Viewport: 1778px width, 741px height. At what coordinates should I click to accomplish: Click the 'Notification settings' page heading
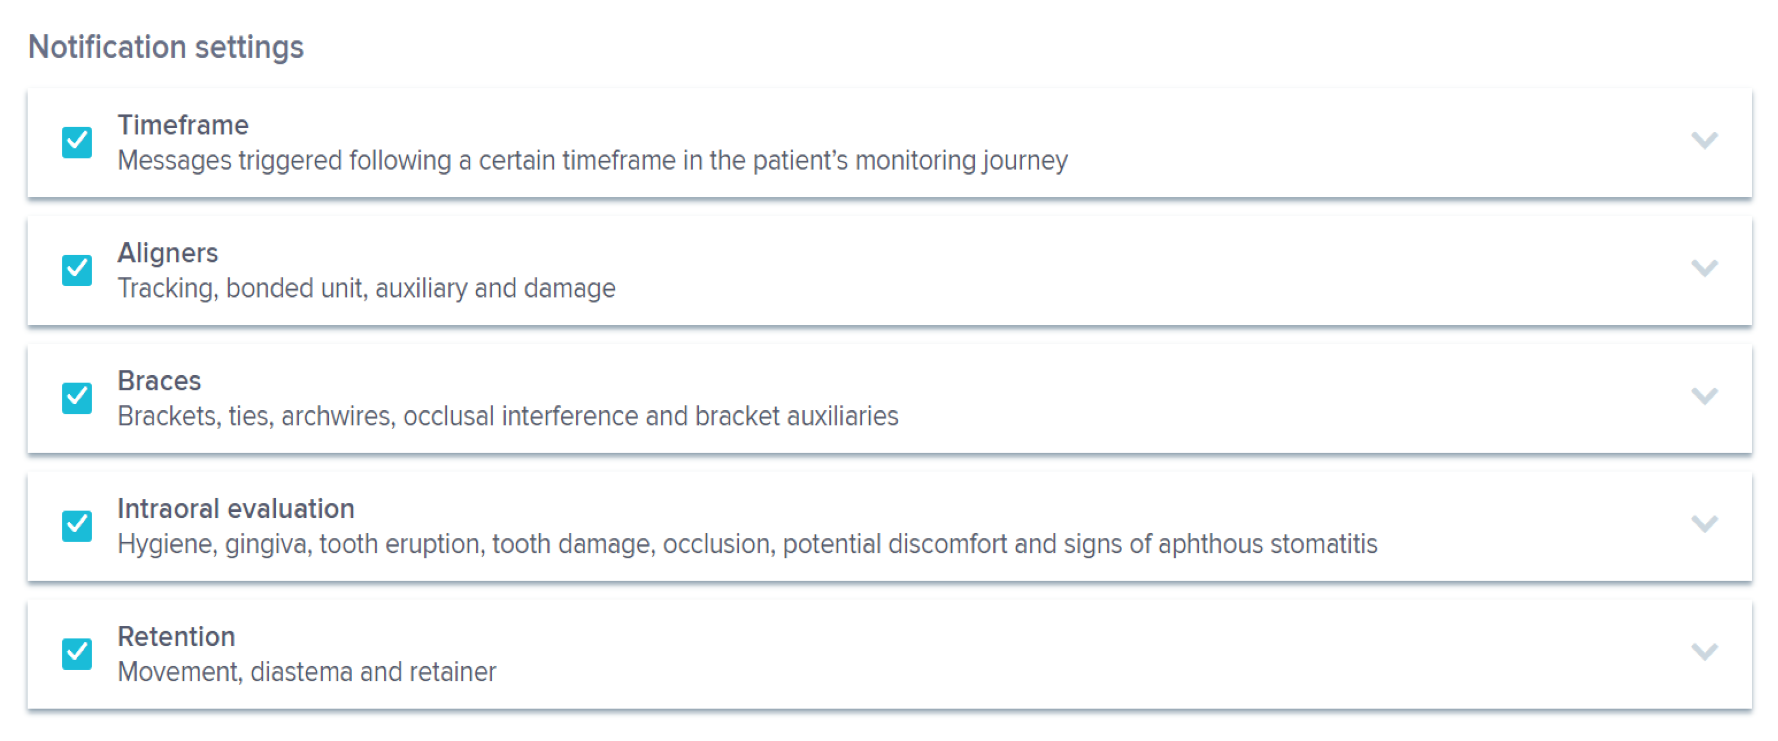(x=165, y=47)
